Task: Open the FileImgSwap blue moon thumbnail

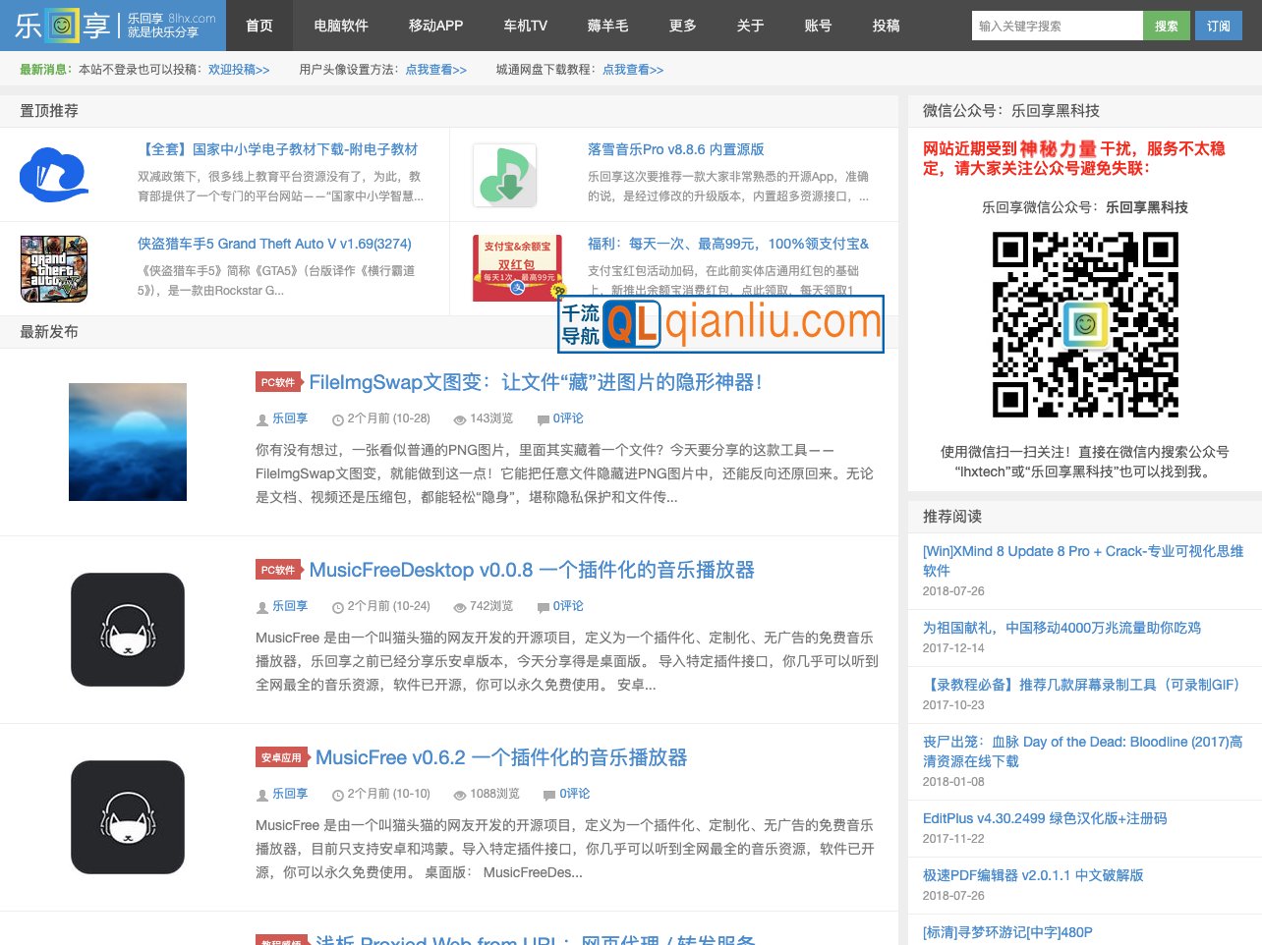Action: pos(128,442)
